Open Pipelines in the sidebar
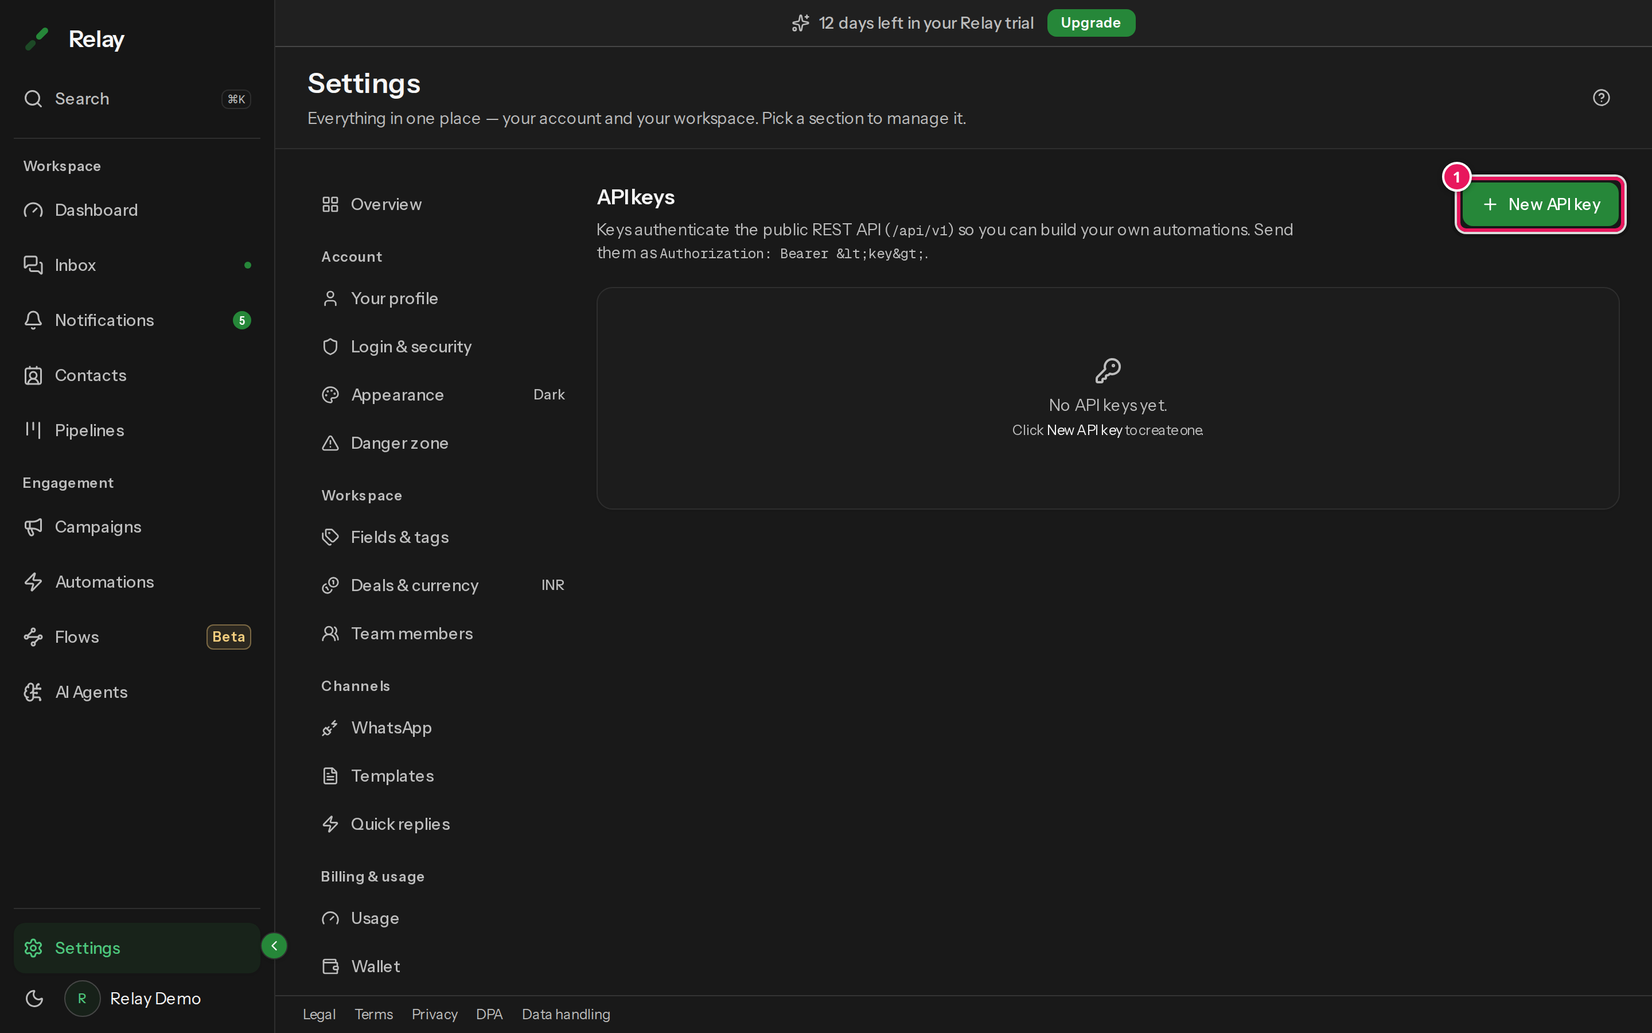1652x1033 pixels. point(137,430)
